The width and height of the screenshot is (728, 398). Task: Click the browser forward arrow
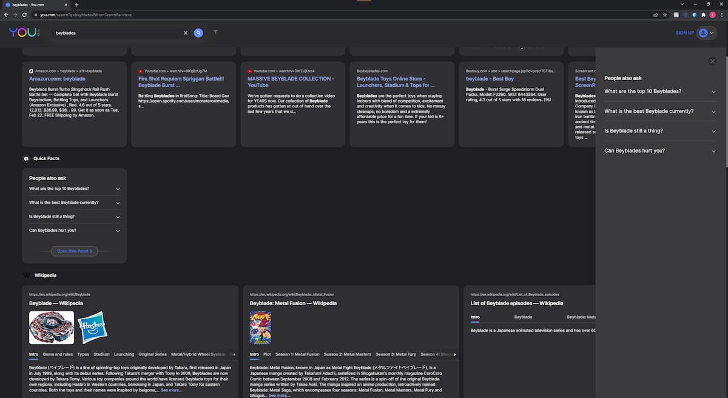15,15
